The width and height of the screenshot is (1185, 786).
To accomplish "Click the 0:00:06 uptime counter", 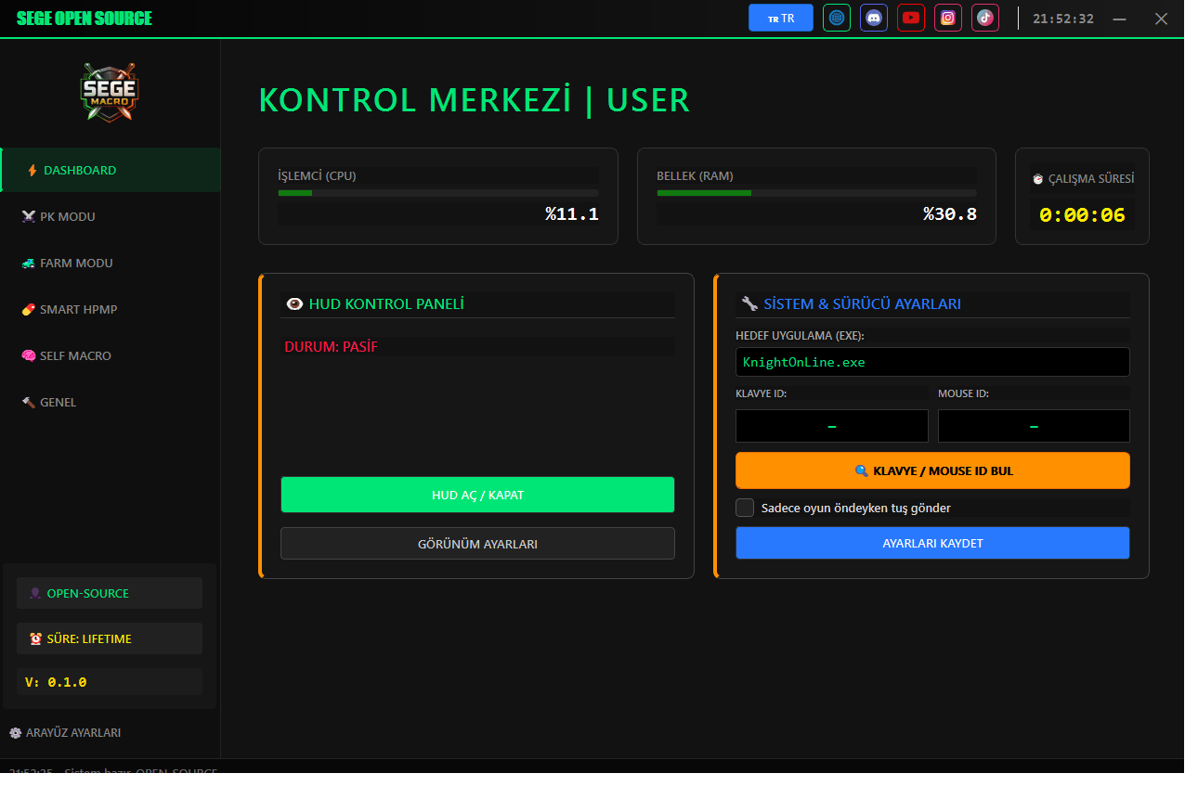I will click(x=1082, y=215).
